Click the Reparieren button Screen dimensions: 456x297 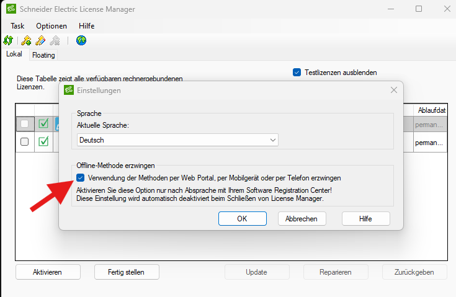click(x=336, y=272)
